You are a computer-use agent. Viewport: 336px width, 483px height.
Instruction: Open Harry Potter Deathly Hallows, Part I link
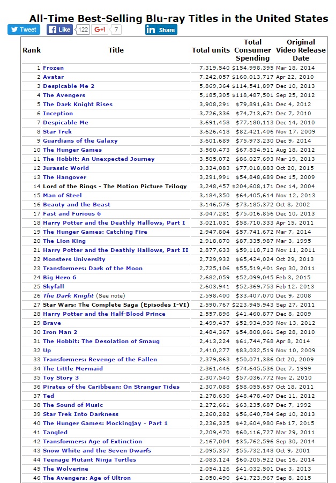click(x=114, y=222)
